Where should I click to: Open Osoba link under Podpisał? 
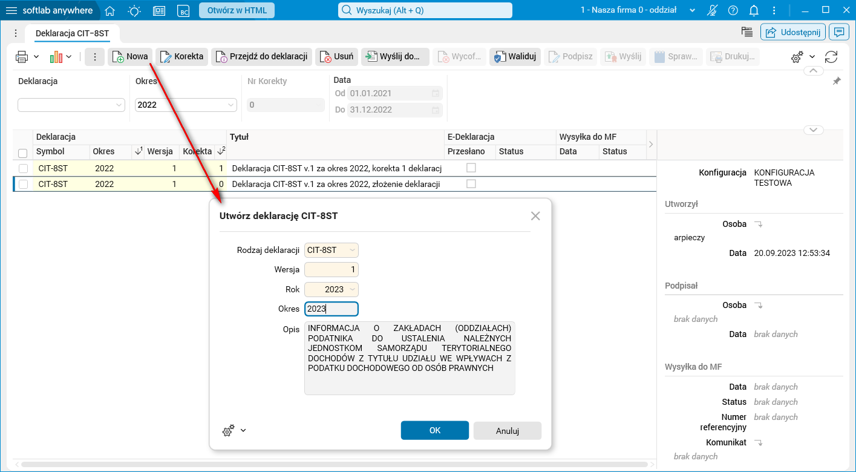(759, 306)
